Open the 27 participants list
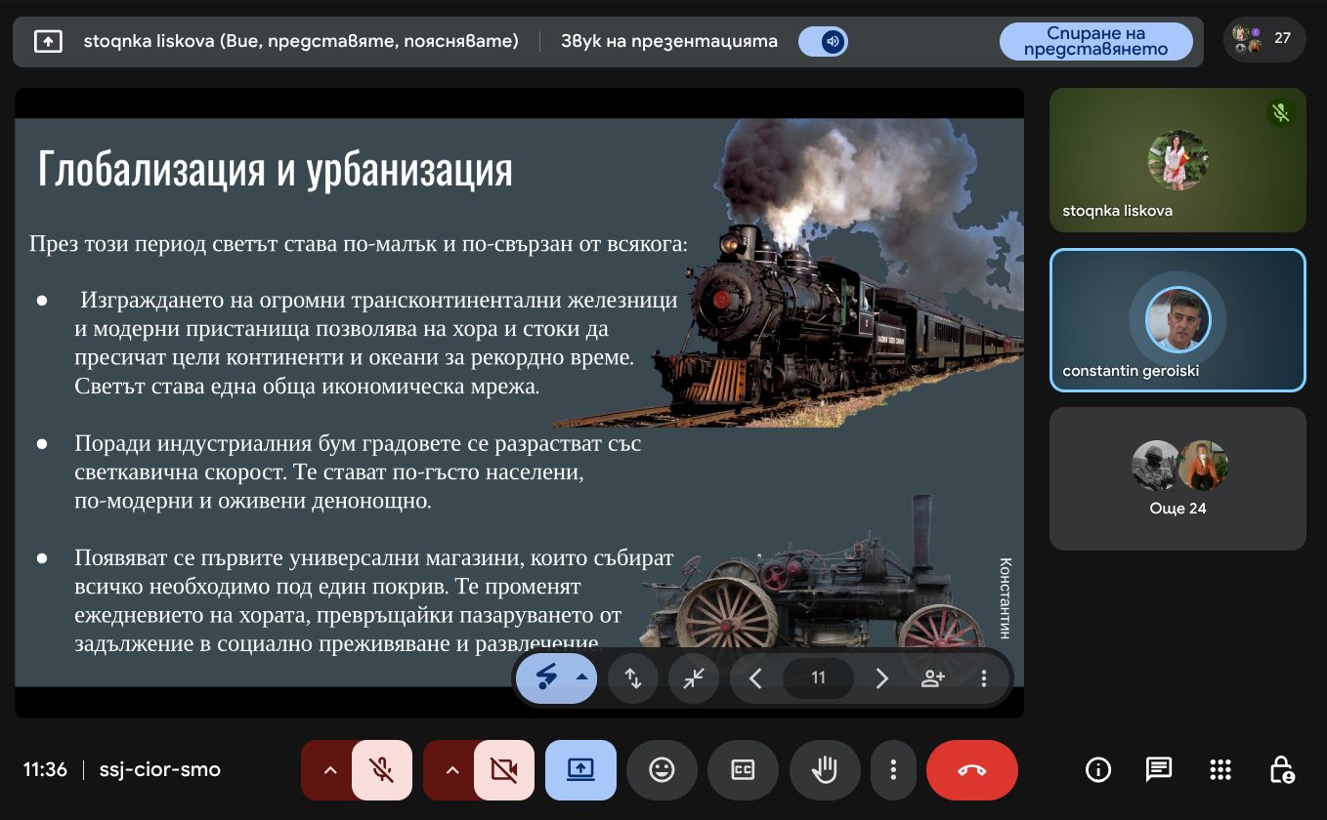The height and width of the screenshot is (820, 1327). [x=1264, y=40]
